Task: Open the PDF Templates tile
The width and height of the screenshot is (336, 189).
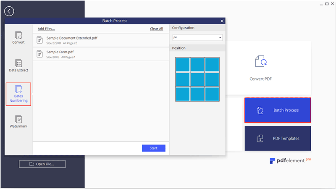Action: tap(278, 138)
